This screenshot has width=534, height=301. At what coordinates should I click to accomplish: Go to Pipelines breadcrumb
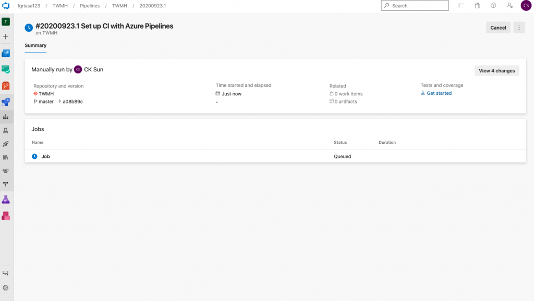(x=90, y=6)
